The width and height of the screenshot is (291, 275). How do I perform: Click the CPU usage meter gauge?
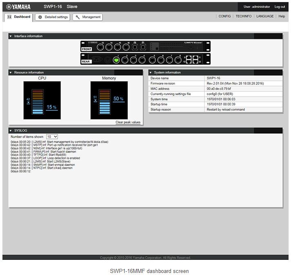click(x=42, y=100)
